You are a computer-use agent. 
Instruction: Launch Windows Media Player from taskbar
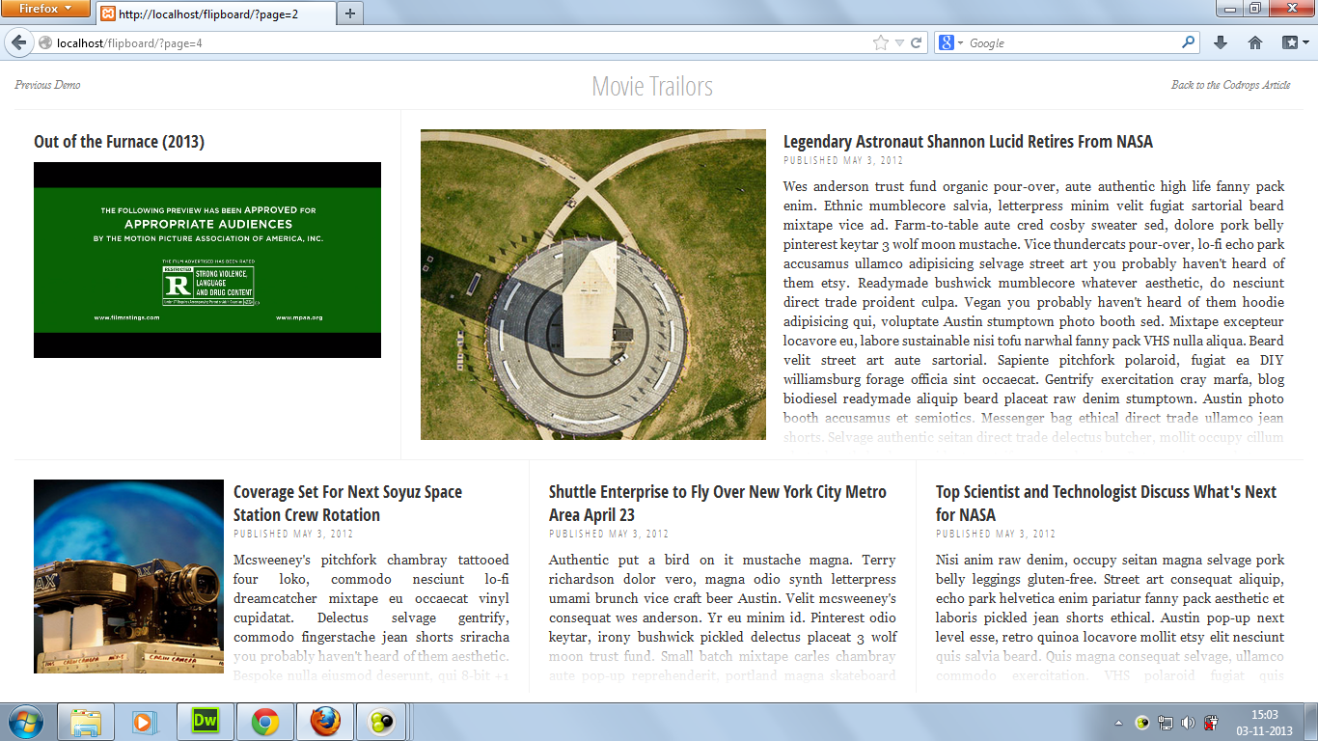(143, 722)
